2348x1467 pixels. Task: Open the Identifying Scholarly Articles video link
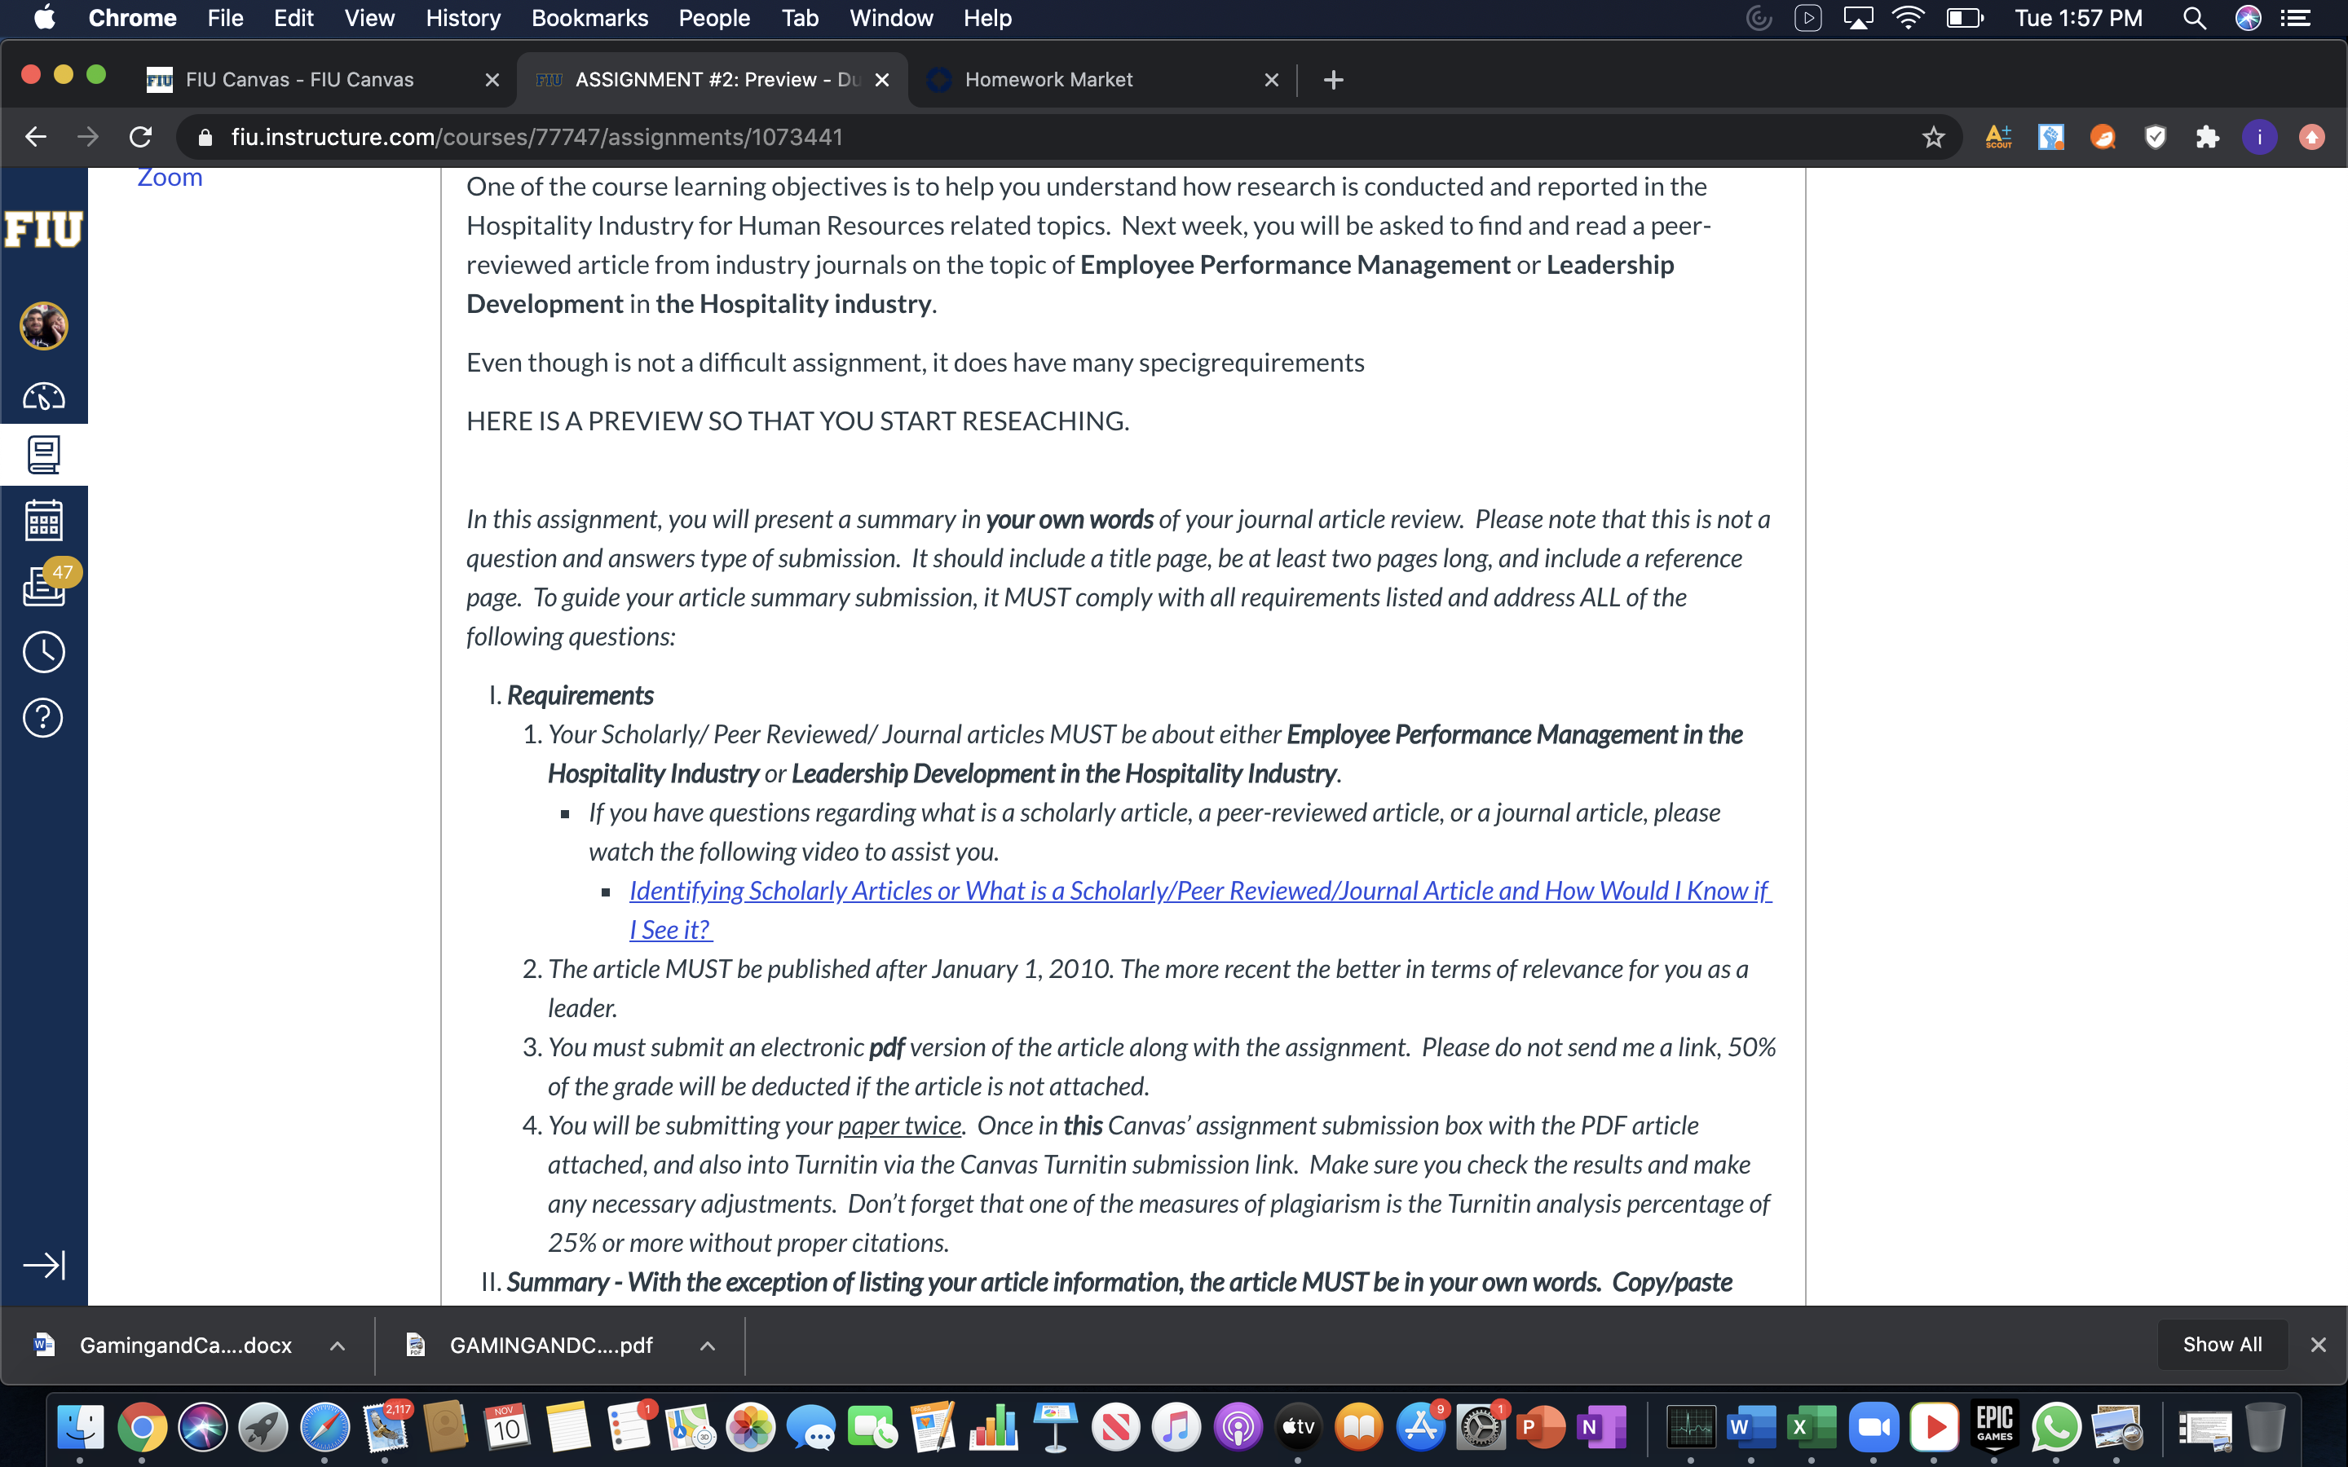pos(1200,909)
